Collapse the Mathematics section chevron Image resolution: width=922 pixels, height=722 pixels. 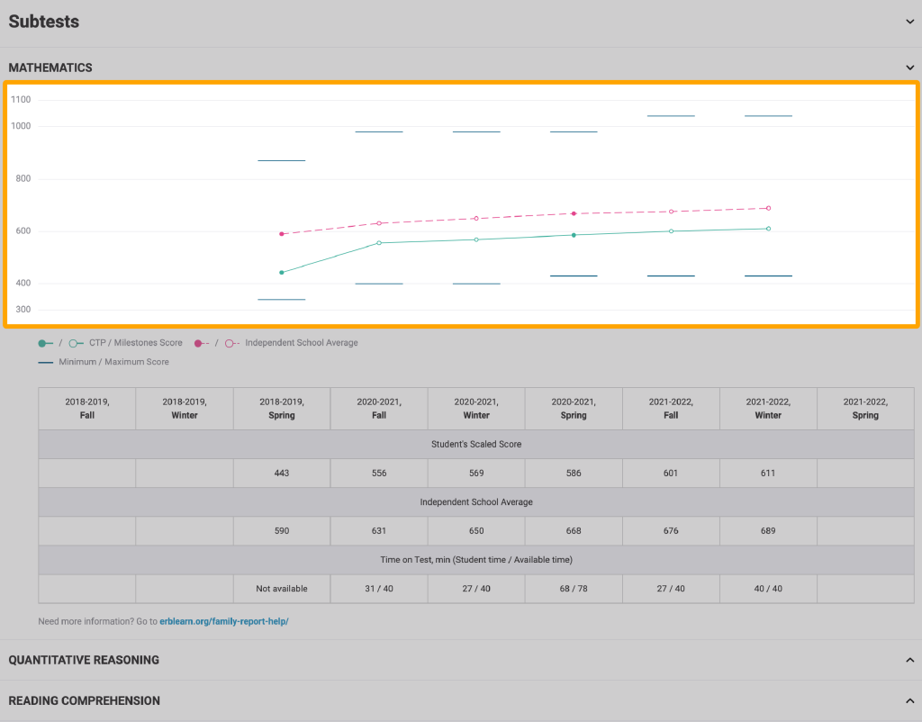pyautogui.click(x=909, y=68)
